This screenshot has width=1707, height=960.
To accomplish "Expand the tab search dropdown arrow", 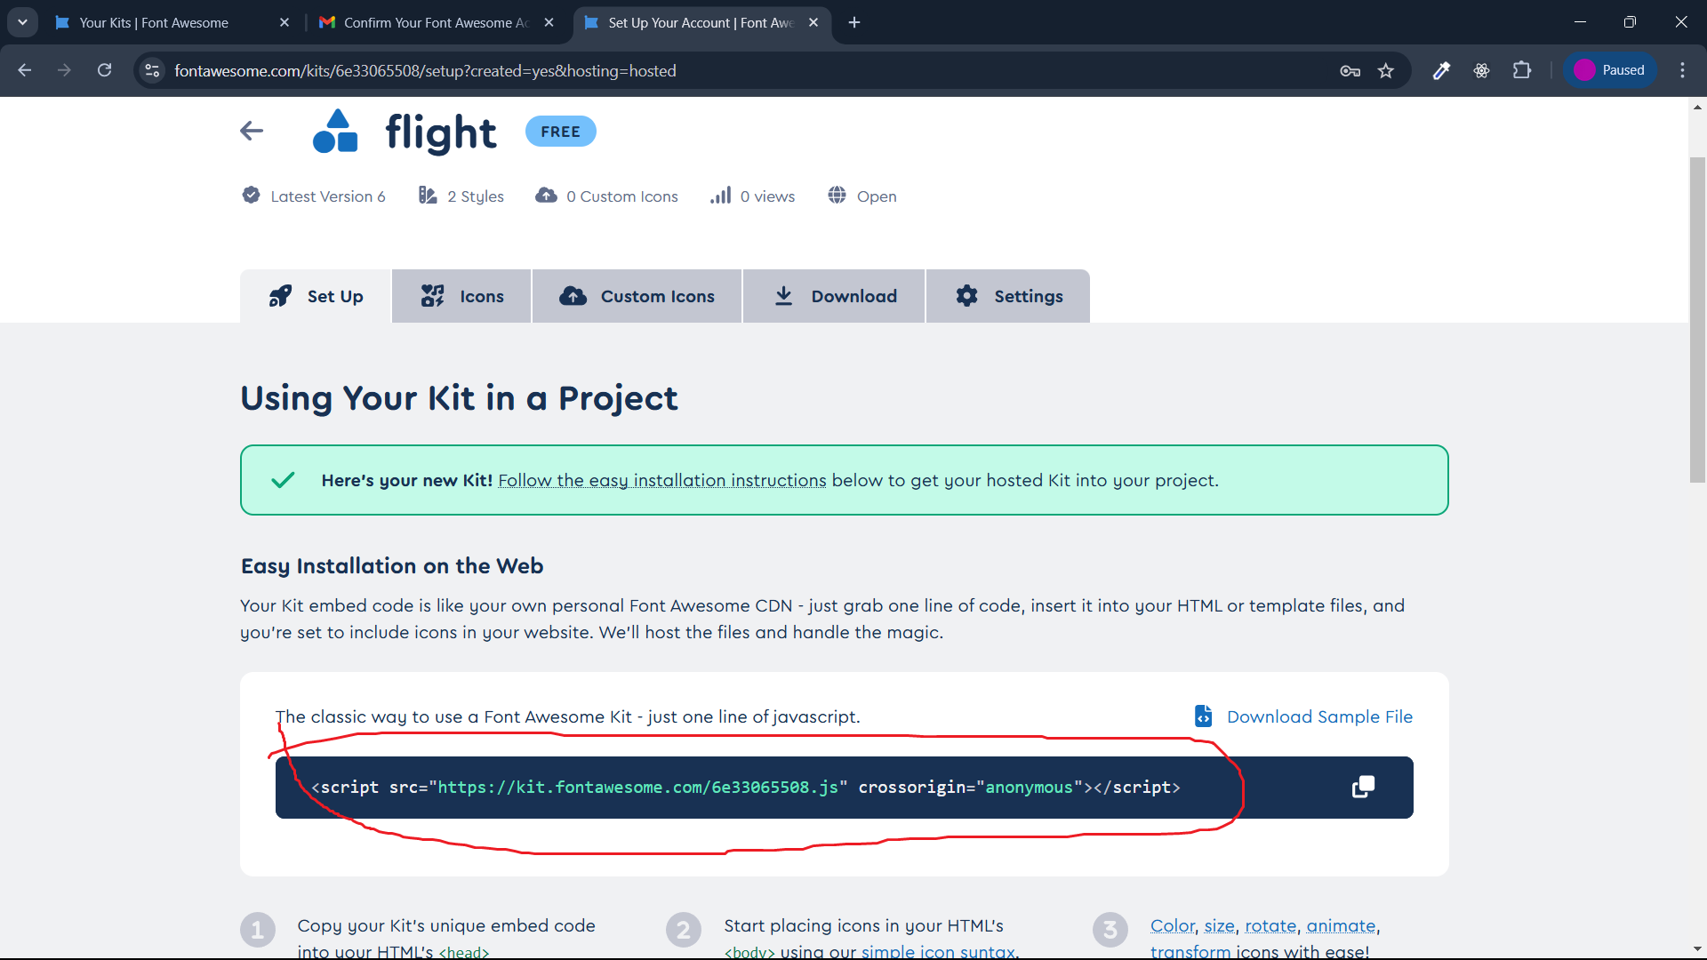I will click(x=22, y=22).
